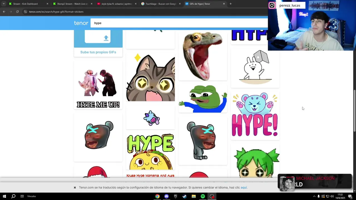
Task: Open the network icon in system tray
Action: coord(327,196)
